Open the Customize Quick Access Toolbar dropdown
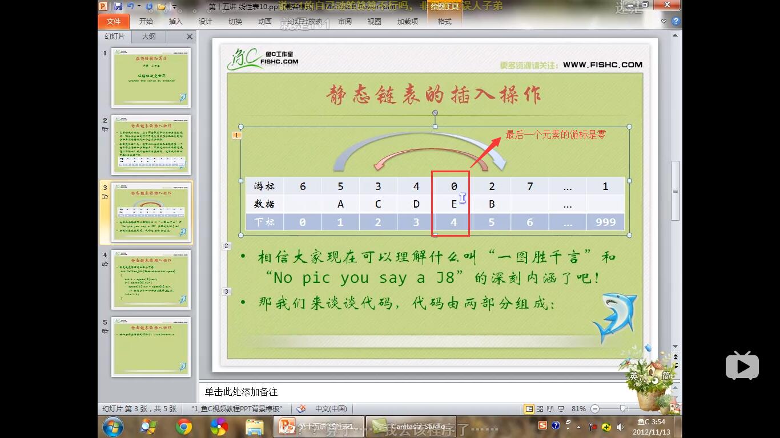 point(175,6)
